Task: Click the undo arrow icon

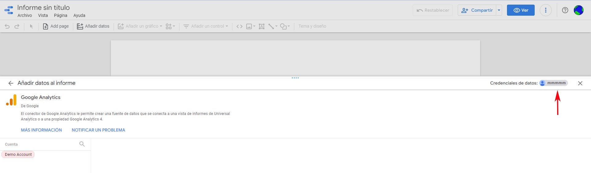Action: point(7,26)
